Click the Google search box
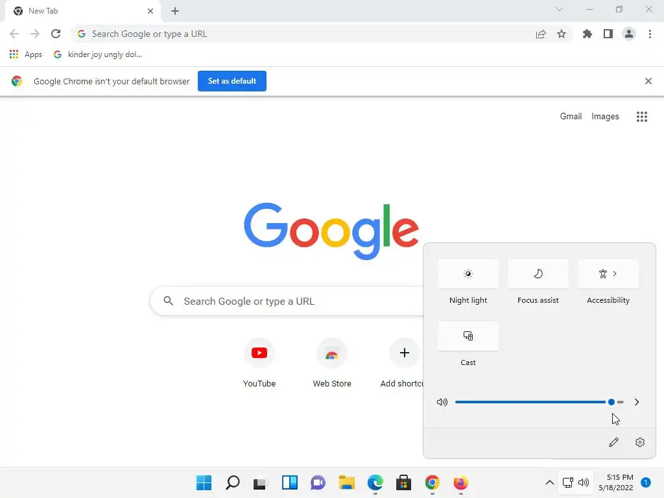 pos(287,301)
